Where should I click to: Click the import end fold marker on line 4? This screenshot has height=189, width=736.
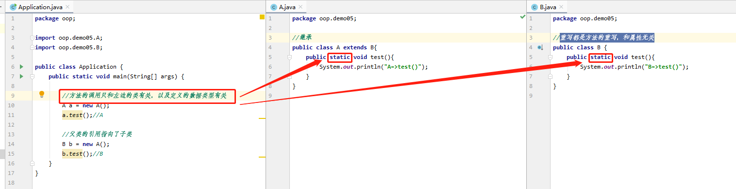pyautogui.click(x=33, y=47)
